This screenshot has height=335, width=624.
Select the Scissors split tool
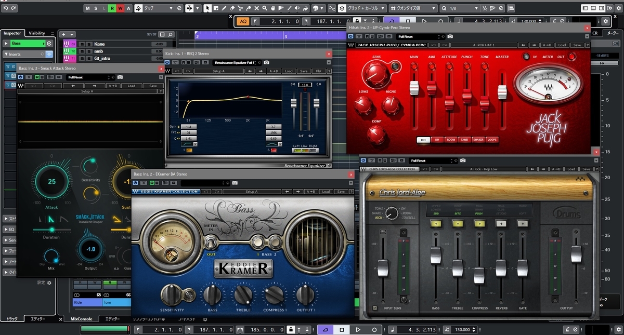(240, 8)
